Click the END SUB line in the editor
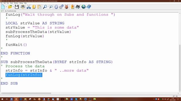Viewport: 181px width, 101px height. pos(9,83)
